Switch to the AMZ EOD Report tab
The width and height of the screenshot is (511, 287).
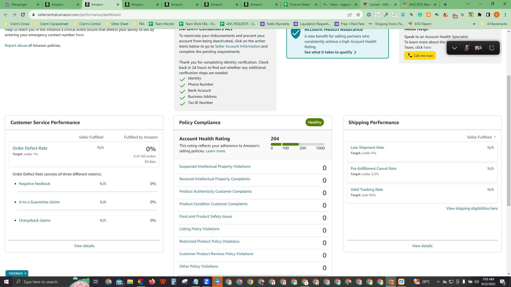419,4
